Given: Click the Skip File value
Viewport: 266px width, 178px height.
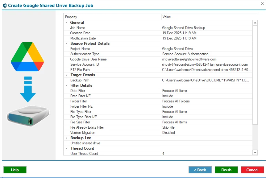Looking at the screenshot, I should (x=168, y=127).
